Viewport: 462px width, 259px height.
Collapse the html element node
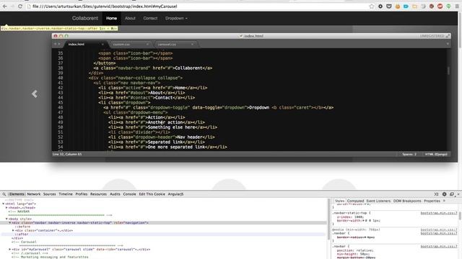point(3,204)
